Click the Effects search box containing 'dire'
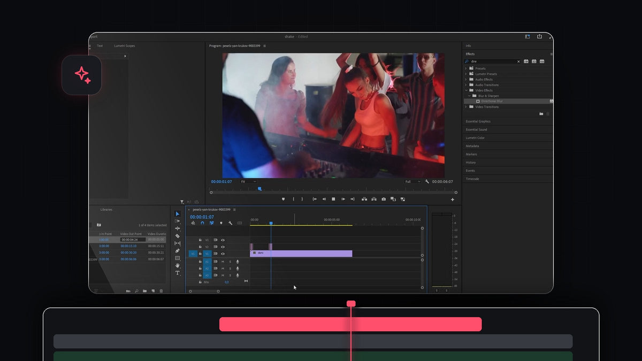This screenshot has width=642, height=361. (492, 62)
